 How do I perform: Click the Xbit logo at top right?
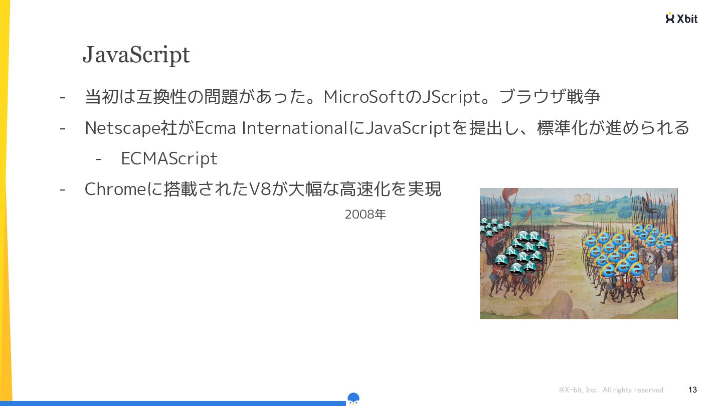pyautogui.click(x=681, y=18)
